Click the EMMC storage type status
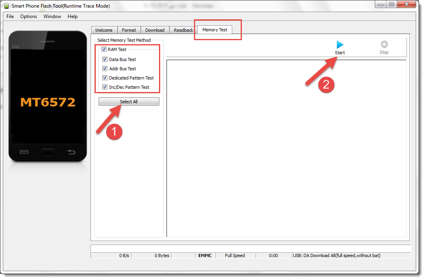Viewport: 425px width, 280px height. click(205, 255)
